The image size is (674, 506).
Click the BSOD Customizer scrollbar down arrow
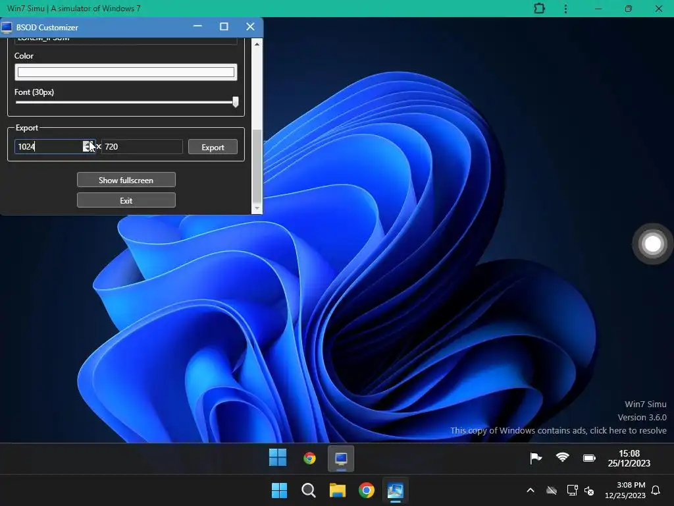pos(257,208)
